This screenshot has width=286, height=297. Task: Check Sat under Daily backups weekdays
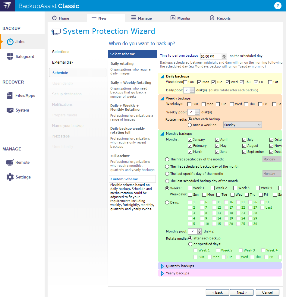270,82
